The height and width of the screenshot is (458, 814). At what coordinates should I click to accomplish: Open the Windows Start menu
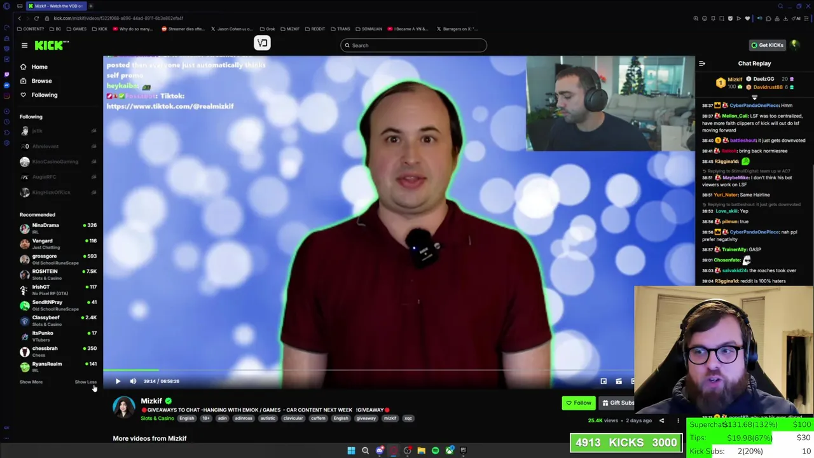click(x=351, y=450)
